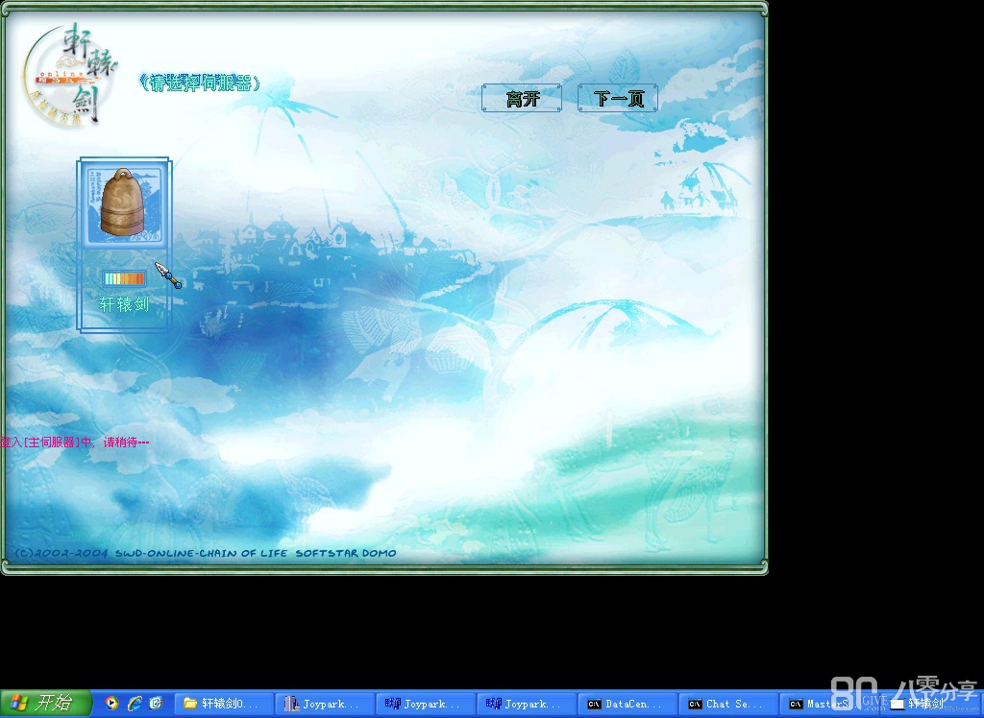
Task: Click the 请选择伺服器 header text
Action: (200, 84)
